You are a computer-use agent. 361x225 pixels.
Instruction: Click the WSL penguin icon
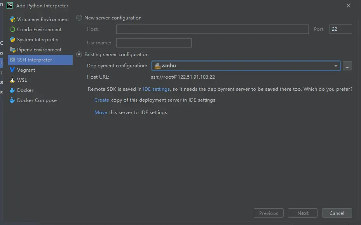(x=12, y=80)
